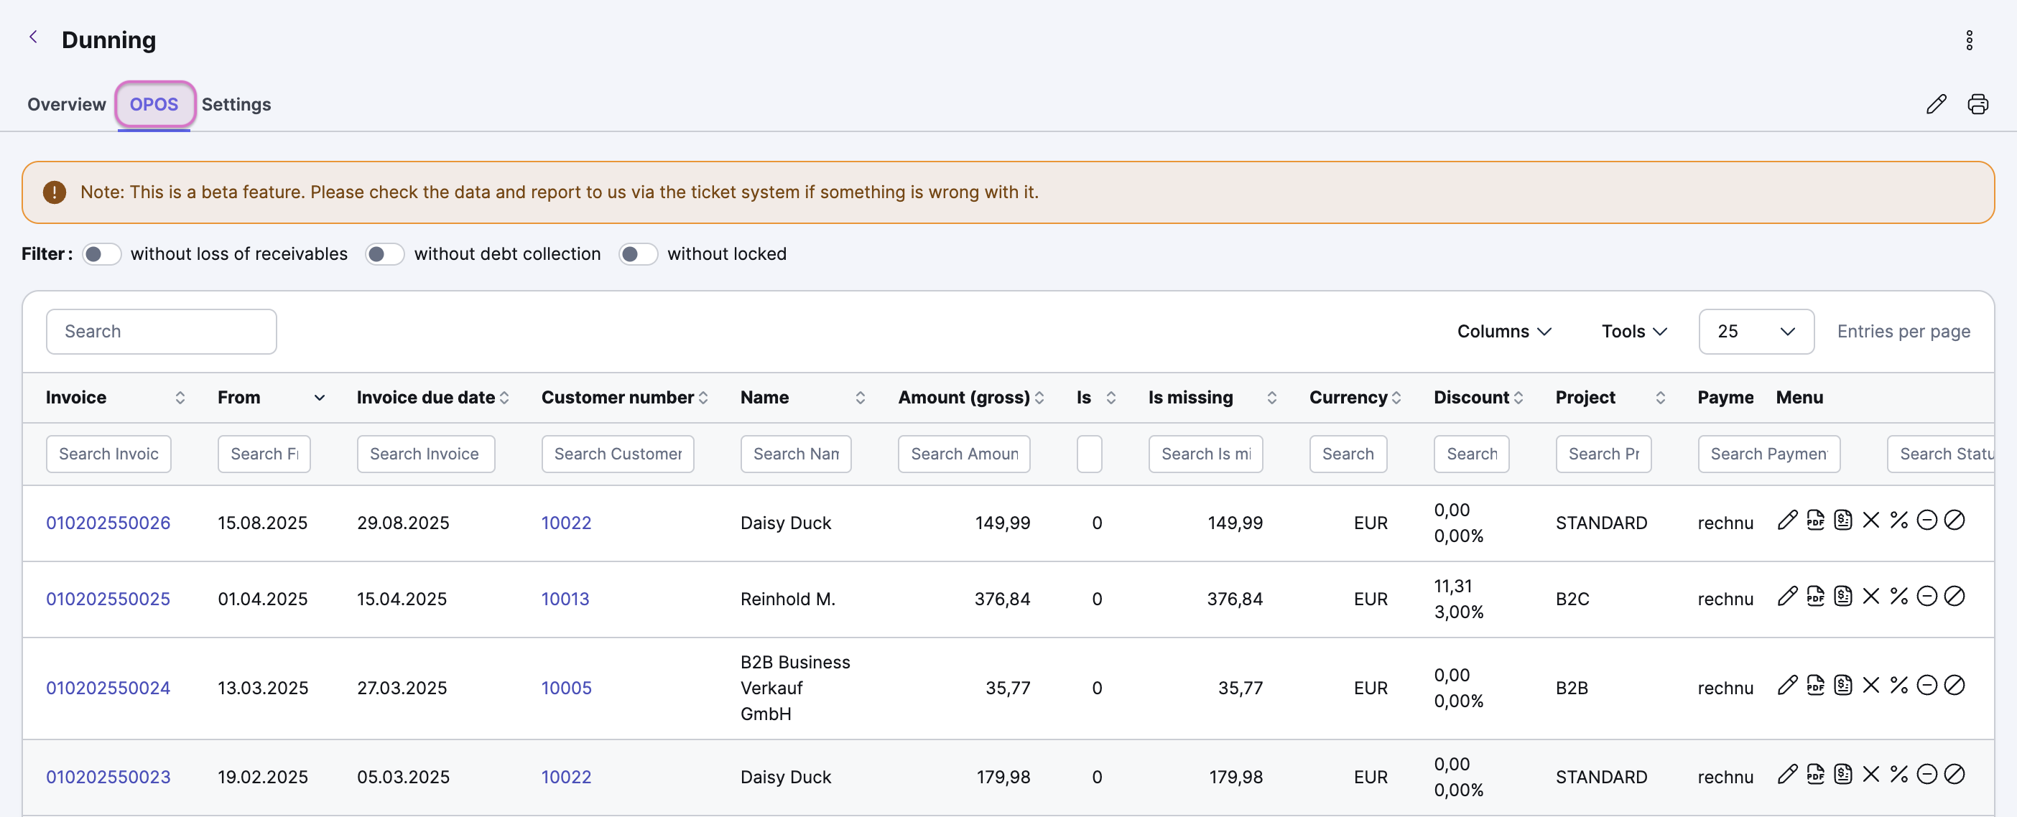
Task: Click the percent discount icon for invoice 010202550023
Action: click(x=1898, y=775)
